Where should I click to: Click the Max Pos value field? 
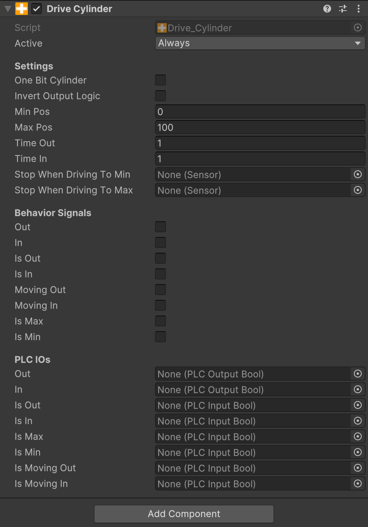click(x=260, y=127)
